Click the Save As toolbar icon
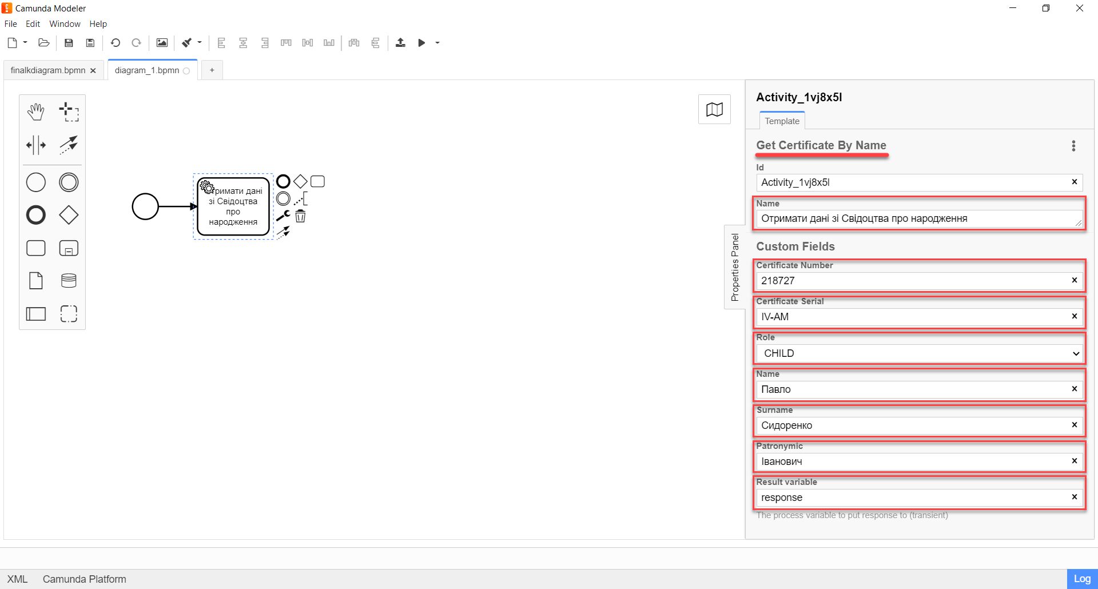The height and width of the screenshot is (589, 1098). pos(90,42)
